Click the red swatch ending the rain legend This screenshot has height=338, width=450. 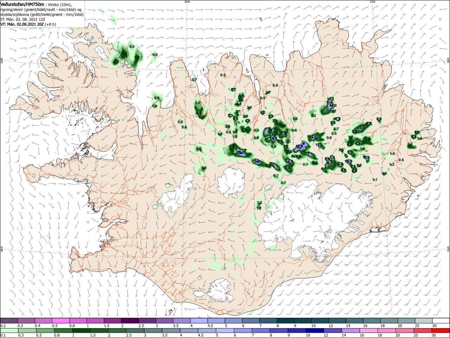441,331
